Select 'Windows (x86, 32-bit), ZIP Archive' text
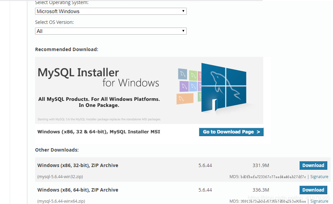333x204 pixels. [78, 165]
